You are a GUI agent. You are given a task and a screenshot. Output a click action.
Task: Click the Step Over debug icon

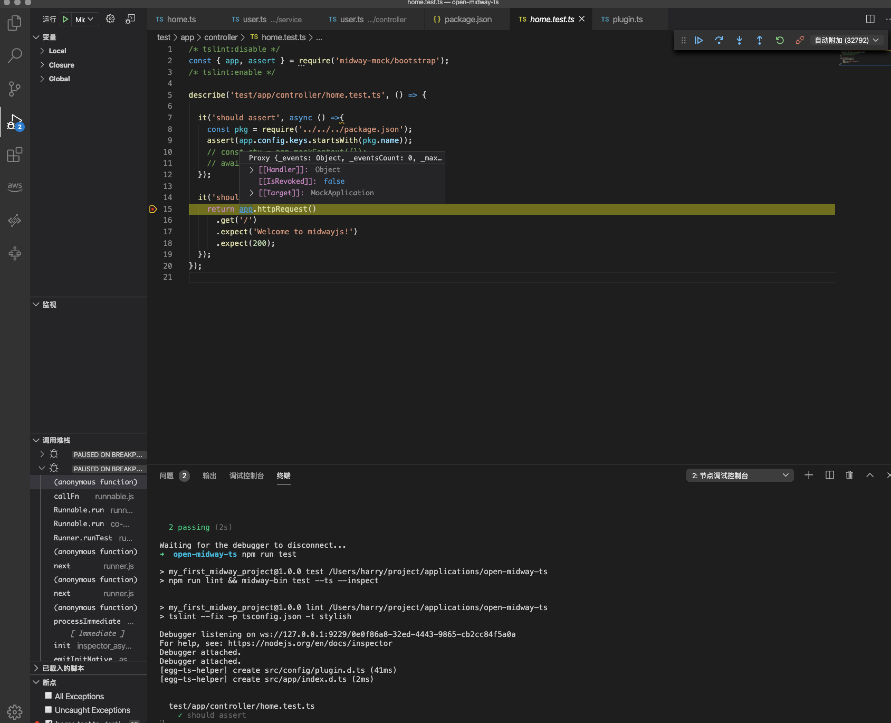(x=719, y=40)
